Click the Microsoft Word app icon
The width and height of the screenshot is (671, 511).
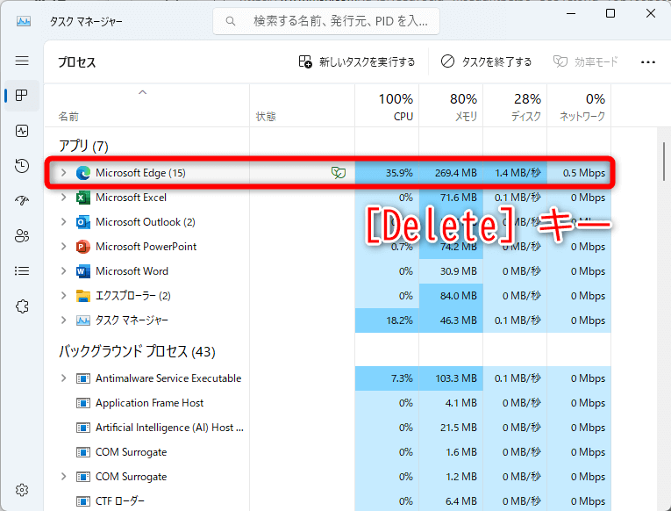tap(83, 271)
